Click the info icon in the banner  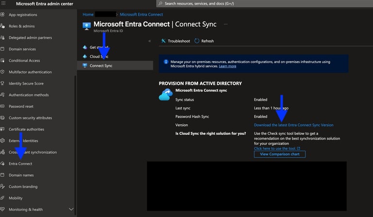coord(166,62)
